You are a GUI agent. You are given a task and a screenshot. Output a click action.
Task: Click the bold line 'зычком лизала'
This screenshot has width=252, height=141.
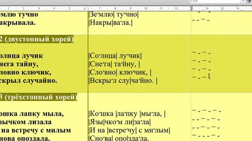pos(26,122)
